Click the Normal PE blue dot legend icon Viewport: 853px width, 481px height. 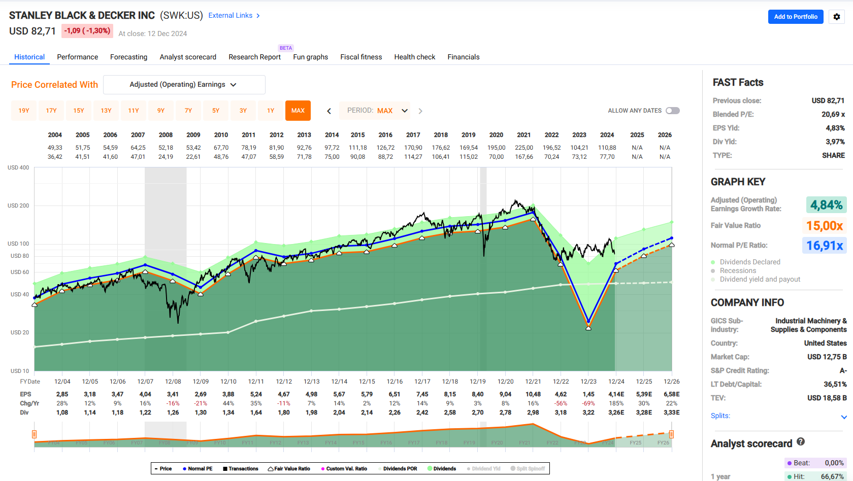point(185,469)
